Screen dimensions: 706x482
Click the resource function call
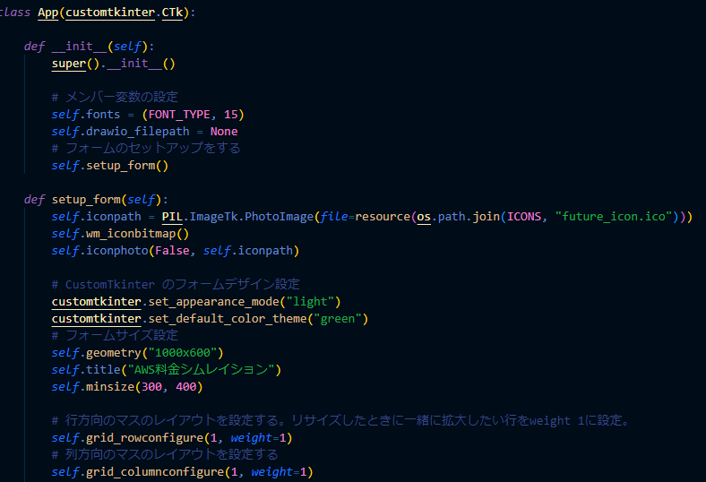click(x=383, y=217)
